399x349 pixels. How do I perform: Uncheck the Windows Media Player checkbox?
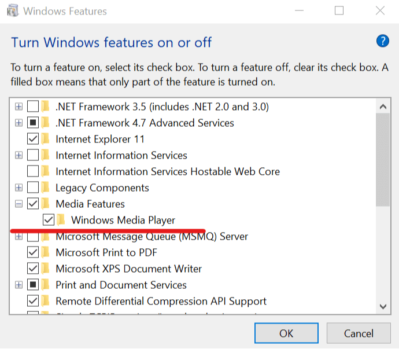coord(49,220)
